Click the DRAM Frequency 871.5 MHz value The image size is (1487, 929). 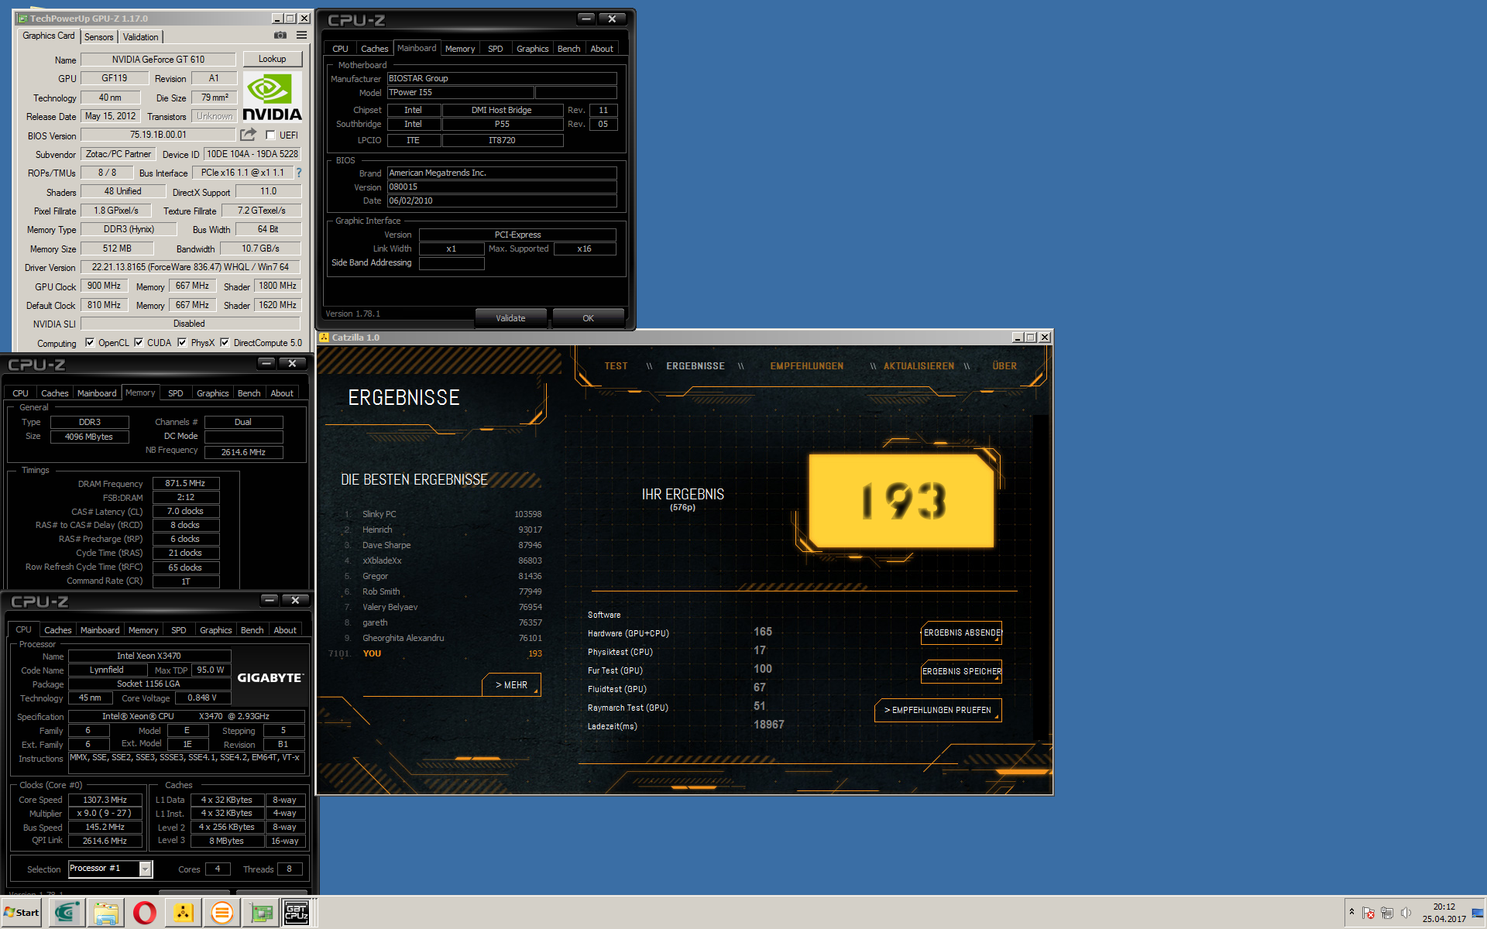pyautogui.click(x=185, y=483)
